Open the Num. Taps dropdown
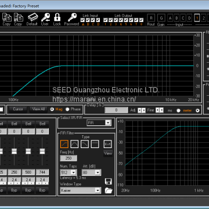Image resolution: width=209 pixels, height=209 pixels. [x=69, y=172]
